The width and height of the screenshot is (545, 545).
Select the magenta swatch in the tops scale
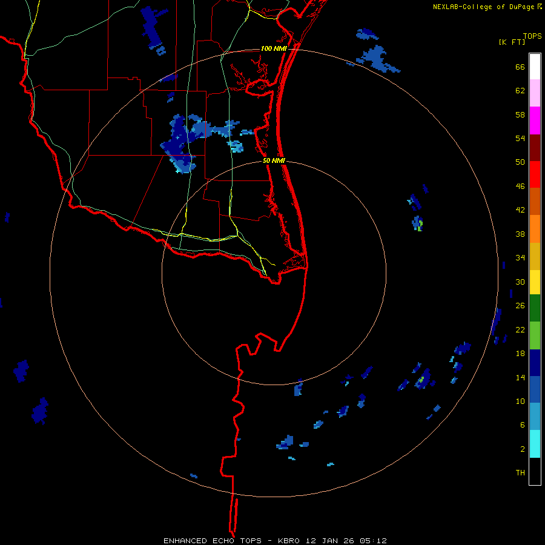point(535,121)
